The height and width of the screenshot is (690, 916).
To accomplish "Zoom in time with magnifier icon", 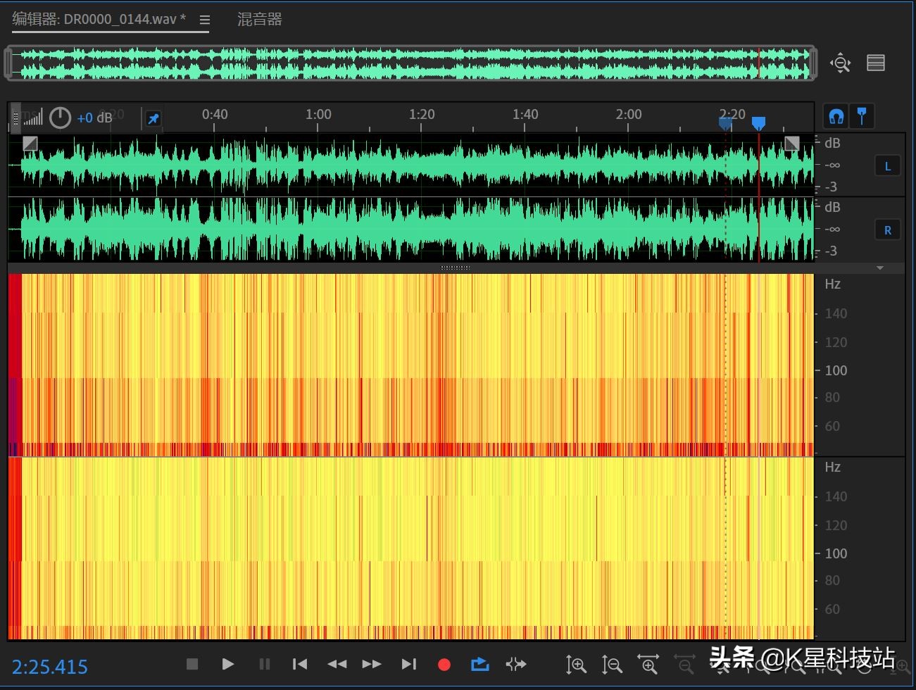I will [x=648, y=665].
